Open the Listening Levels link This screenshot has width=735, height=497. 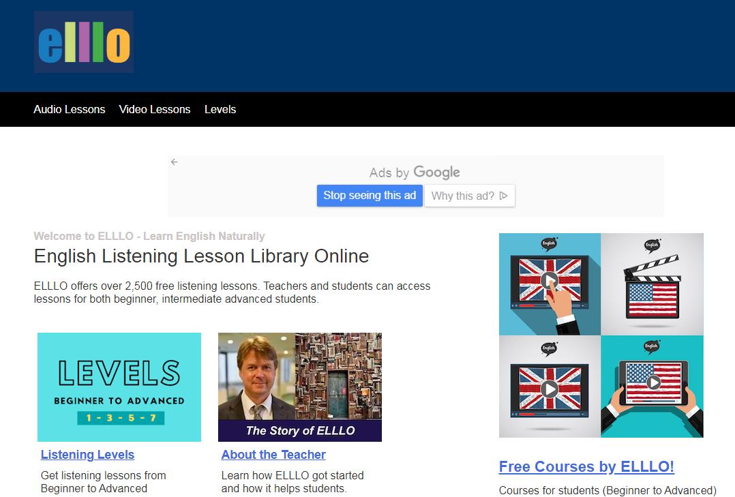coord(88,454)
